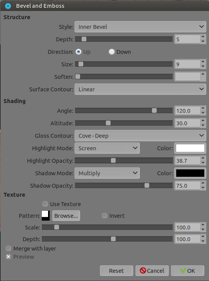Click the Shadow Opacity slider handle

pyautogui.click(x=147, y=185)
